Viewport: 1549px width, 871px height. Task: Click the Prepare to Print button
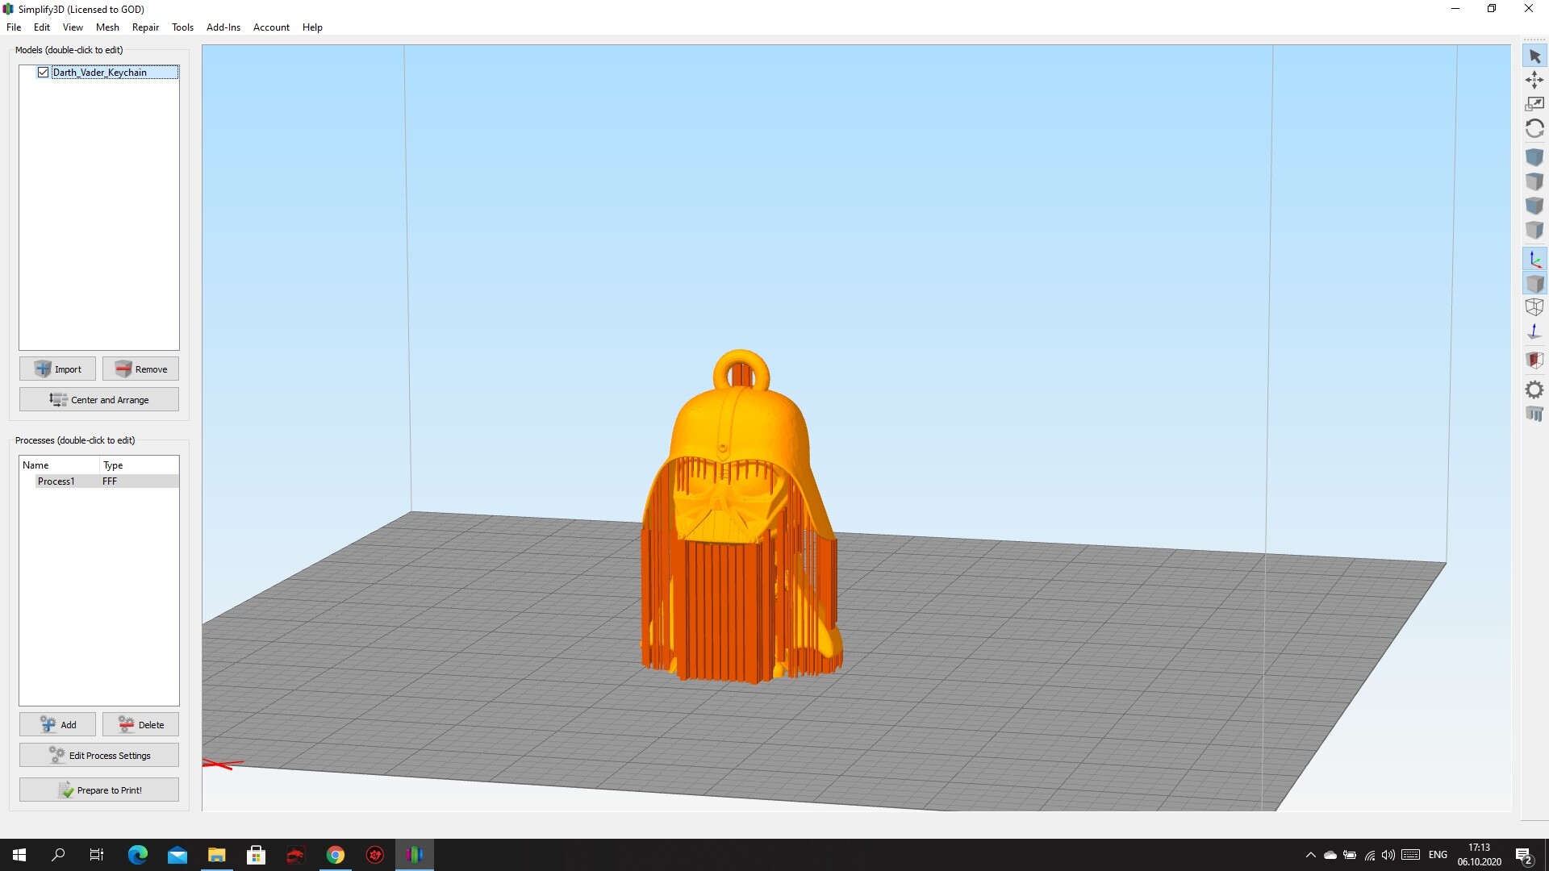pos(99,789)
